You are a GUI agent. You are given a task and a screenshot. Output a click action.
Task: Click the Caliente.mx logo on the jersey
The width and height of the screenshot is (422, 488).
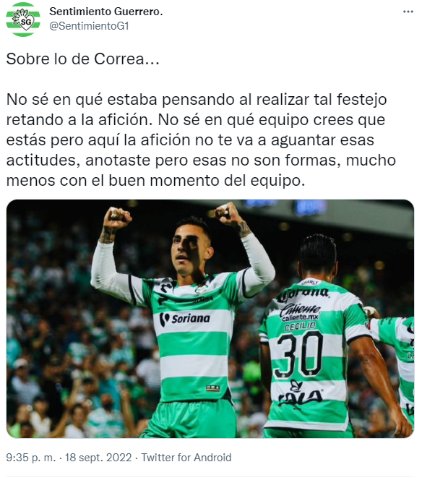(x=299, y=312)
